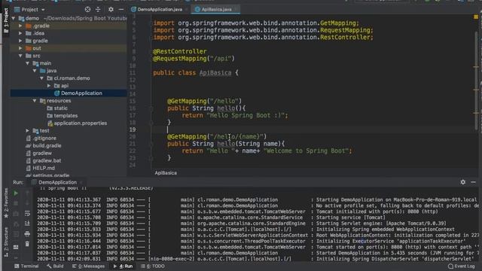Open the Project panel settings gear

(111, 10)
